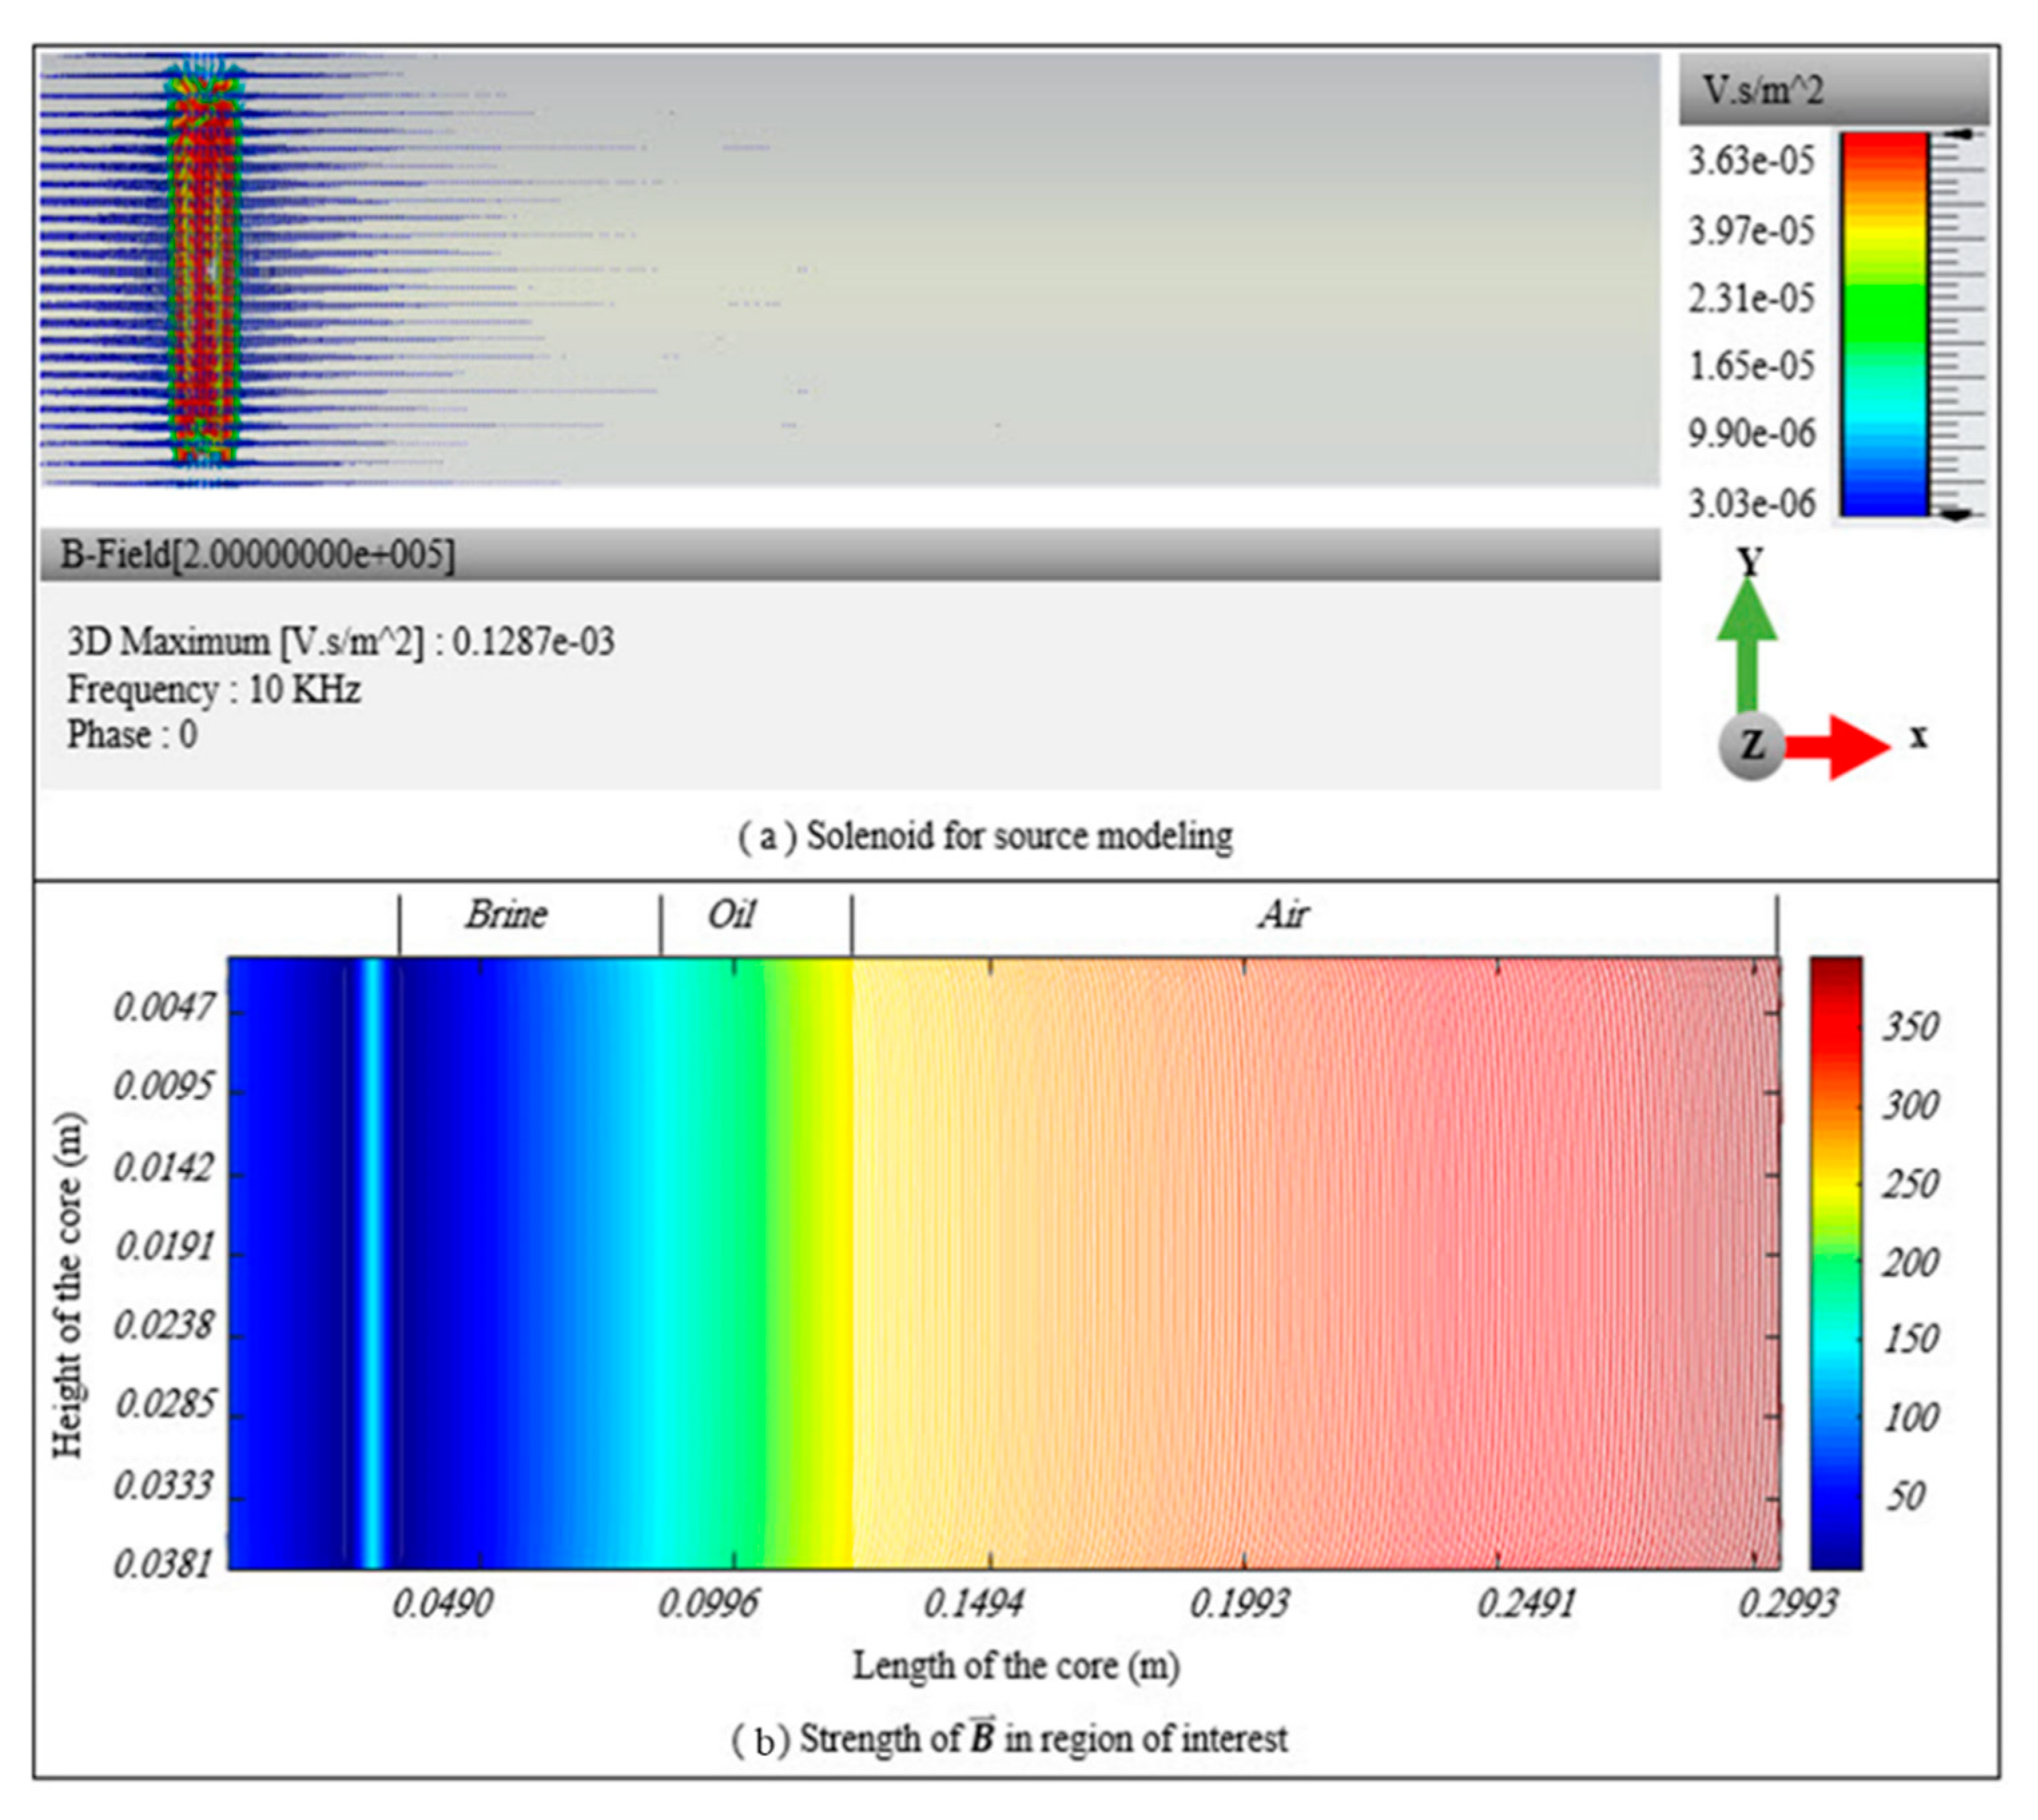The image size is (2038, 1820).
Task: Click the Oil region label
Action: tap(731, 915)
